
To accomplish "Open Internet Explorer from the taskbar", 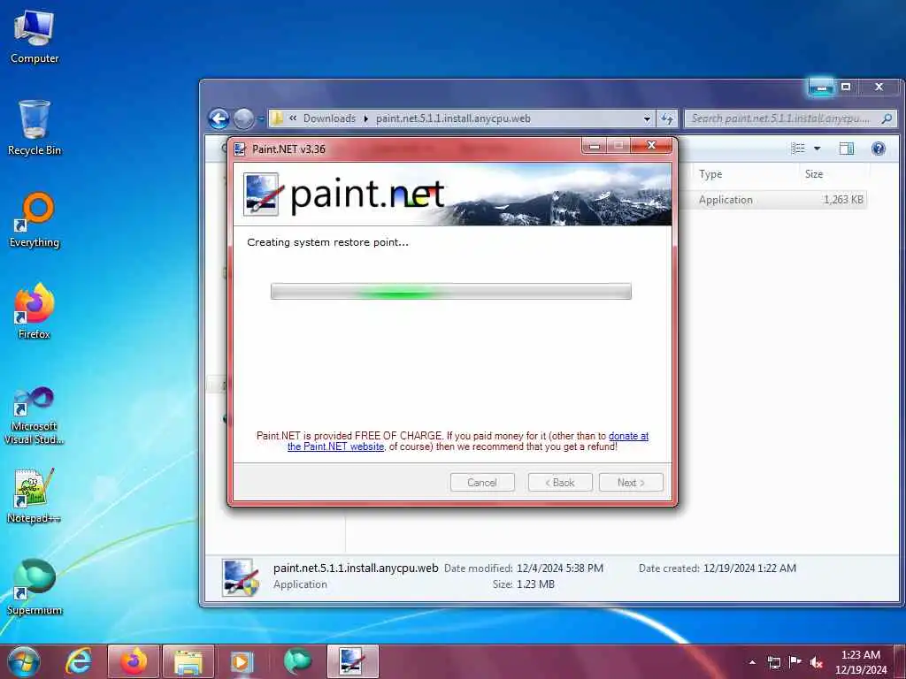I will tap(79, 661).
